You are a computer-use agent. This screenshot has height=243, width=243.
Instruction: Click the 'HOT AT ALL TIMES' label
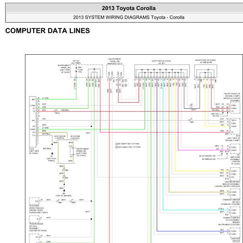point(76,62)
